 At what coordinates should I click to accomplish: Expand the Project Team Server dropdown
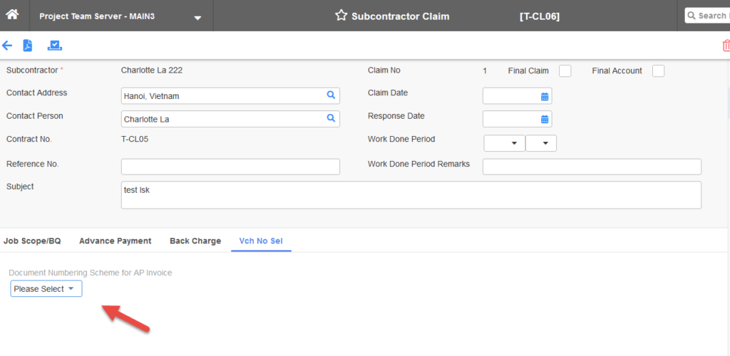(x=197, y=17)
